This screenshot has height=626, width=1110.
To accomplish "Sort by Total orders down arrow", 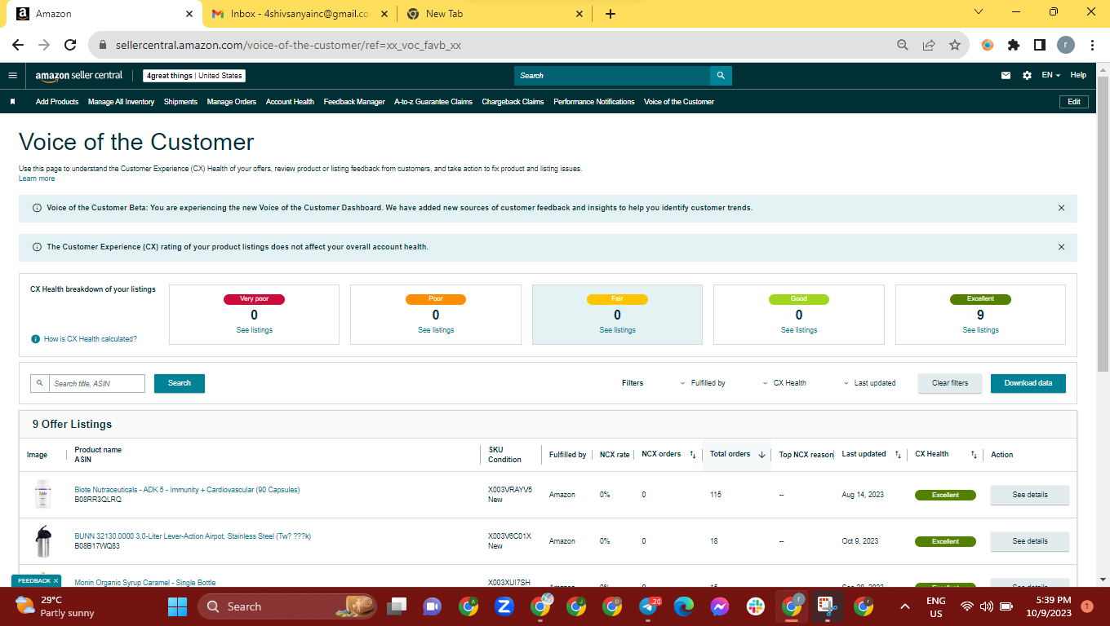I will tap(761, 455).
